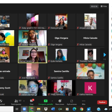
Task: Open the Más options menu
Action: pos(83,102)
